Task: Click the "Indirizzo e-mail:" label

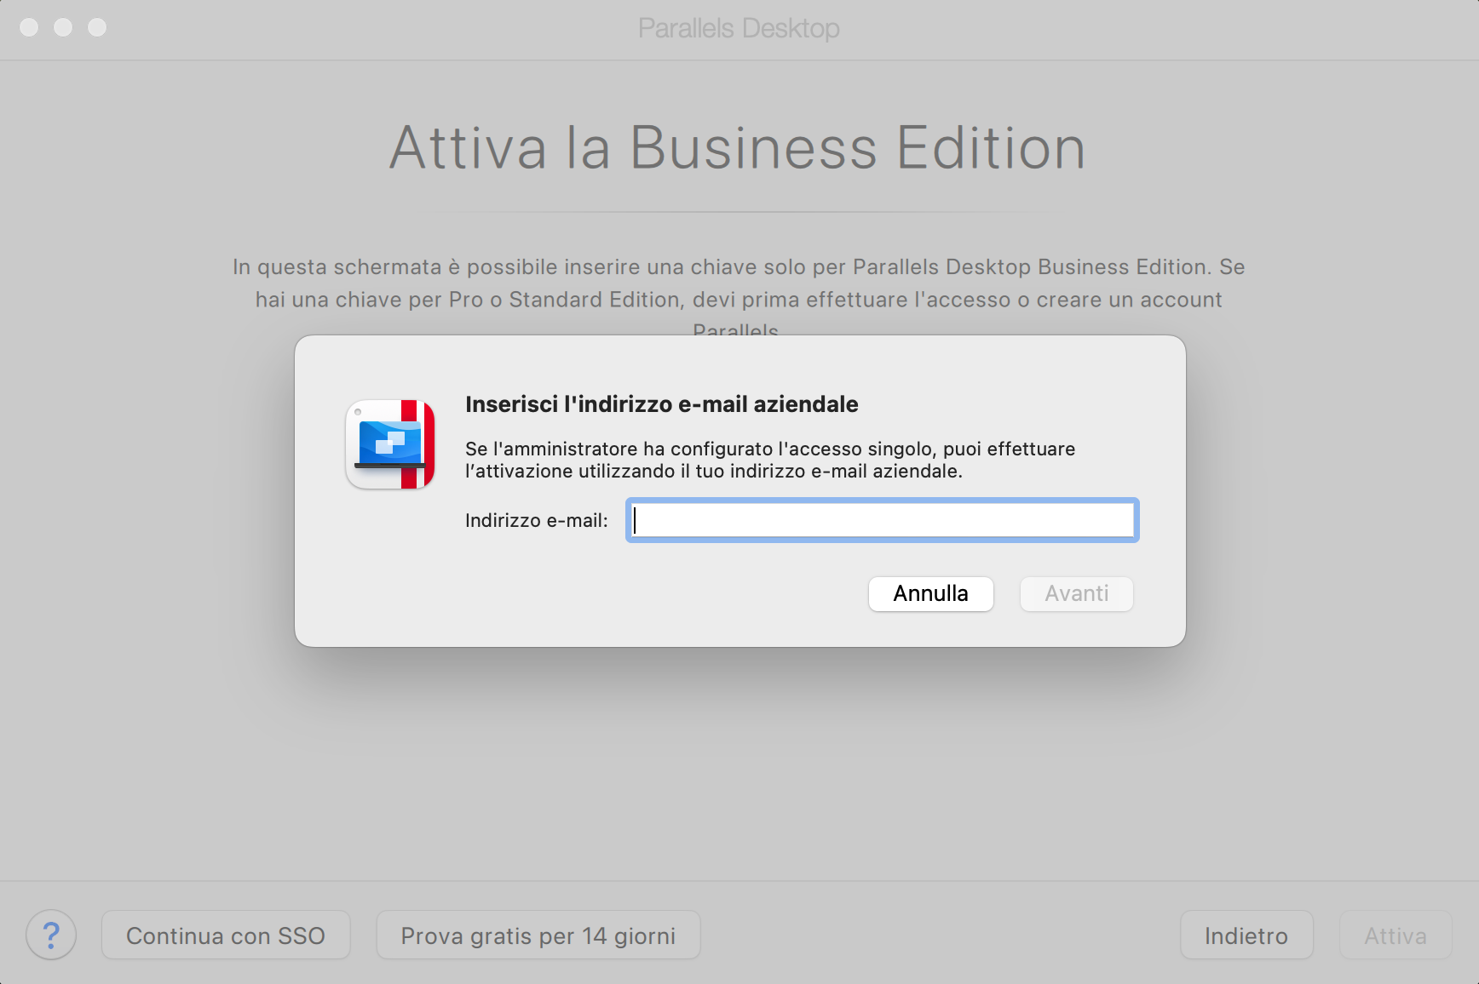Action: tap(537, 520)
